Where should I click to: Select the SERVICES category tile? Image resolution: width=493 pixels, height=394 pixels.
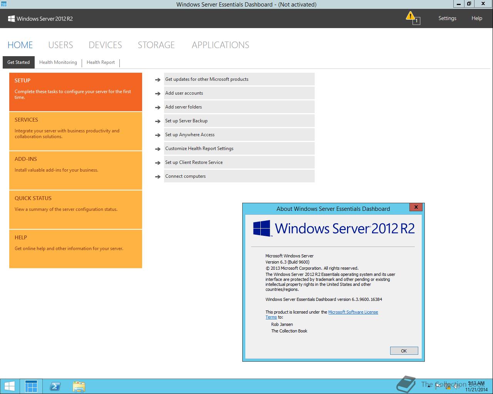coord(75,131)
